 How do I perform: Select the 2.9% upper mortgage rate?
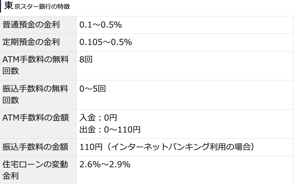(x=120, y=165)
